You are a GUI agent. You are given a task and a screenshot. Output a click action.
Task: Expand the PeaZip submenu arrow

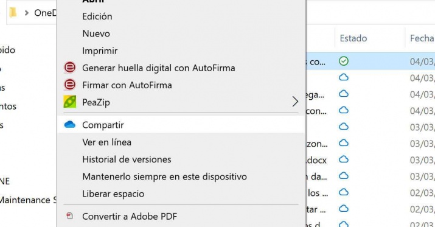[295, 102]
